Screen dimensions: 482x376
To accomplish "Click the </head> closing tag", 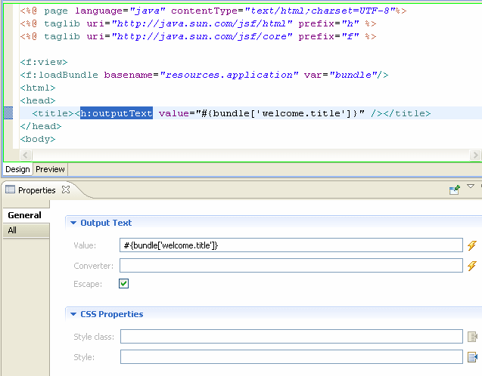I will [41, 126].
